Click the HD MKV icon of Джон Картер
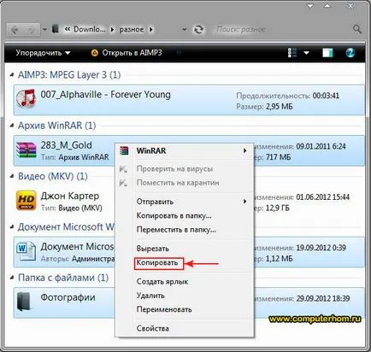This screenshot has height=352, width=371. 26,201
